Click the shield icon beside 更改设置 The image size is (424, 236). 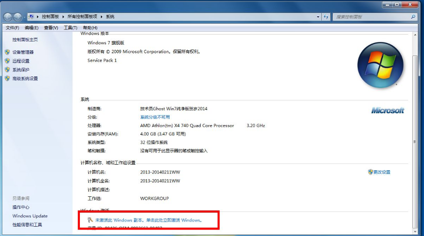pyautogui.click(x=370, y=172)
